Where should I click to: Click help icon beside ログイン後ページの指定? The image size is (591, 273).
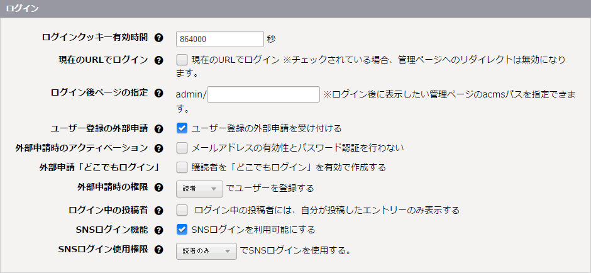159,93
